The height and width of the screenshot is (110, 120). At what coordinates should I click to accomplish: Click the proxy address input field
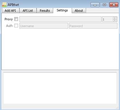pos(60,19)
